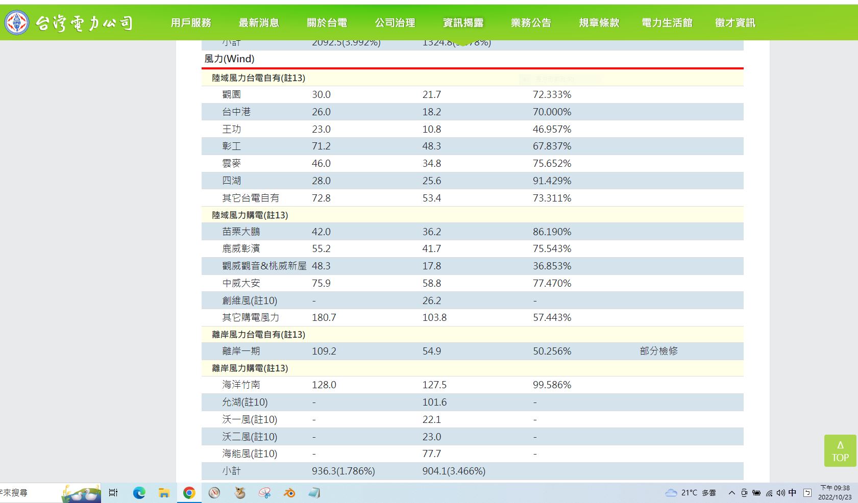
Task: Select the 彰工 row name
Action: click(x=232, y=146)
